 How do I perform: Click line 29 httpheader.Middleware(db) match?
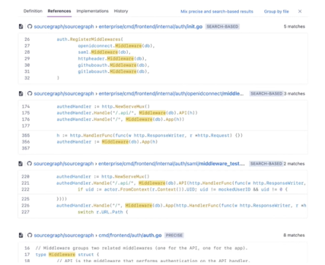(112, 58)
